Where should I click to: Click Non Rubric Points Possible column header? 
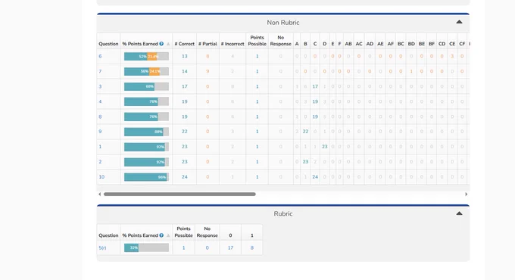pos(257,41)
